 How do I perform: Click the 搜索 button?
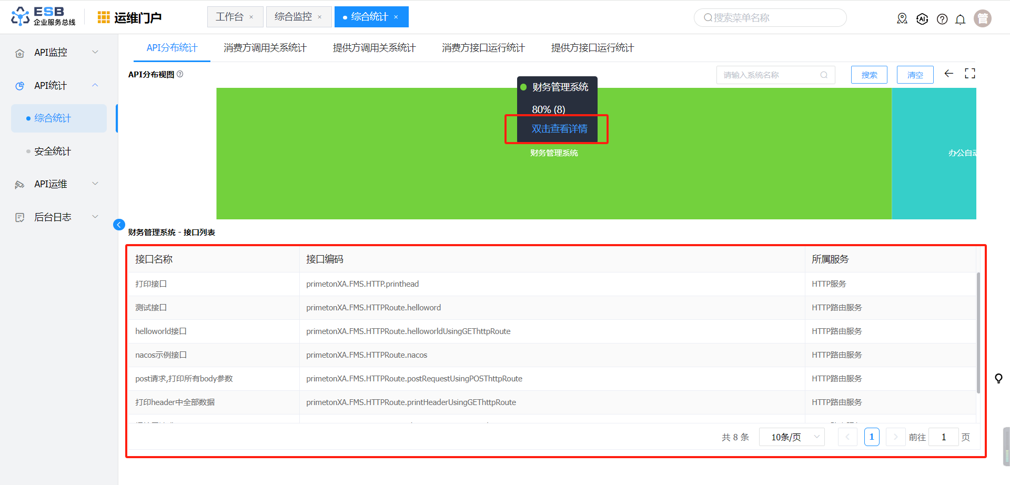click(x=869, y=75)
